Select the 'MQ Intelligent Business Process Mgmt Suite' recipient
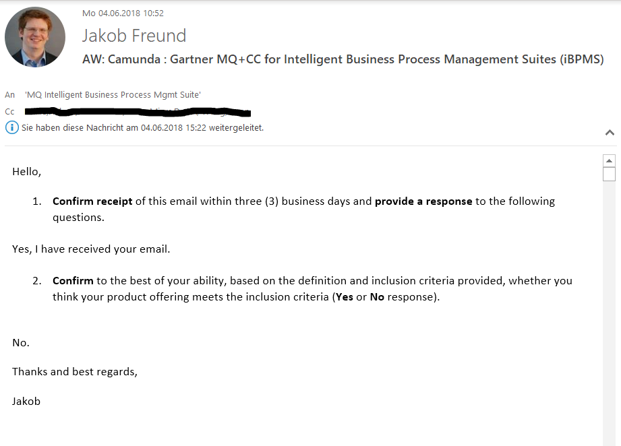This screenshot has width=621, height=446. [x=113, y=95]
